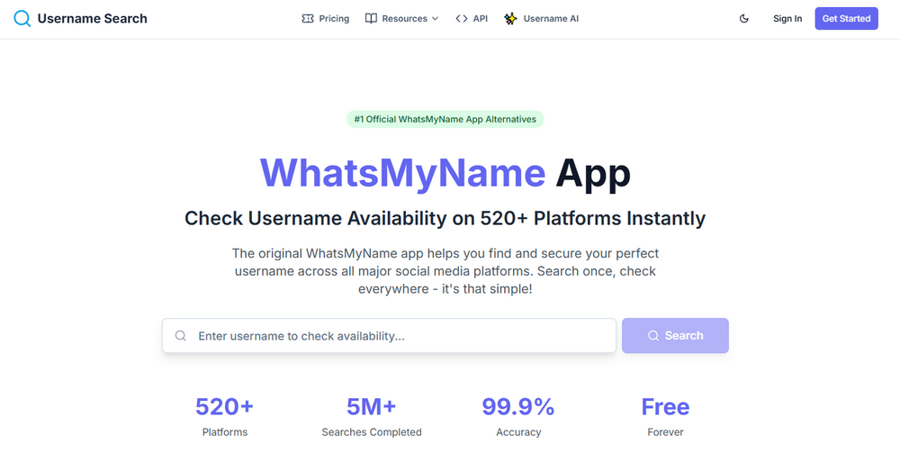Click the Resources book icon

point(372,18)
